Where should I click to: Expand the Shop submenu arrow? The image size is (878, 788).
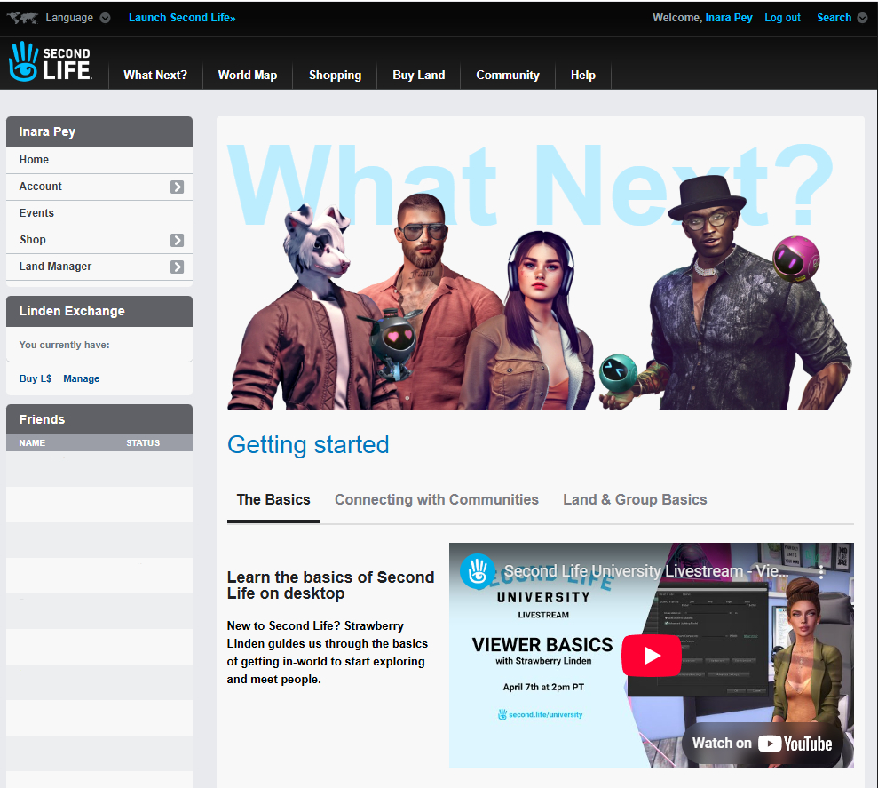[177, 240]
